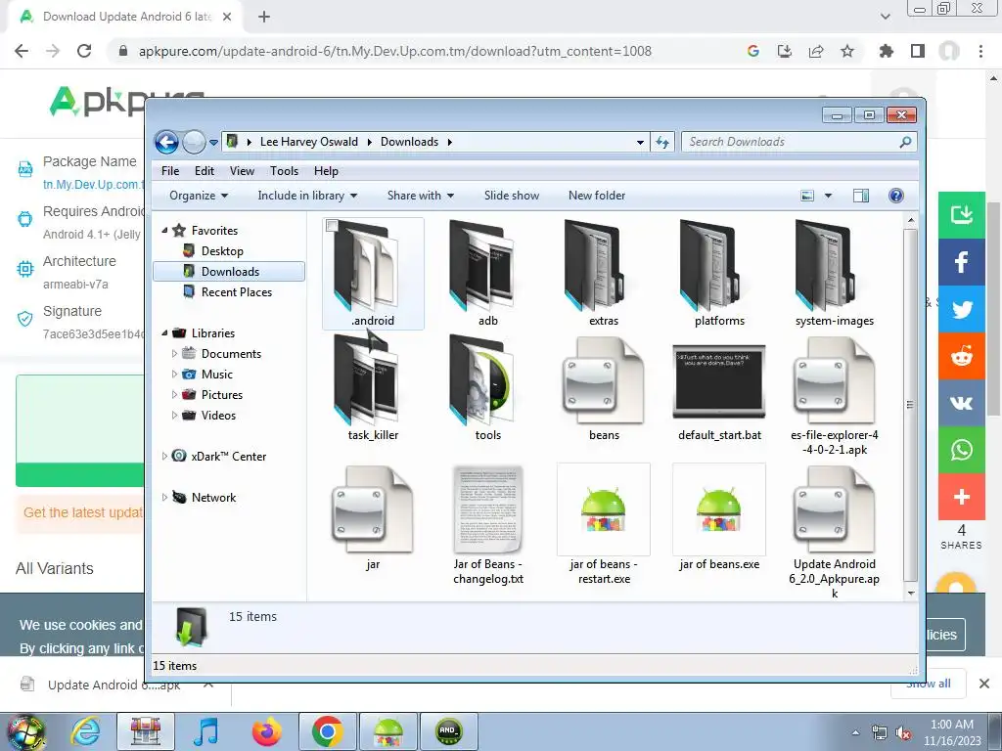This screenshot has height=751, width=1002.
Task: Click Windows Start orb
Action: point(25,731)
